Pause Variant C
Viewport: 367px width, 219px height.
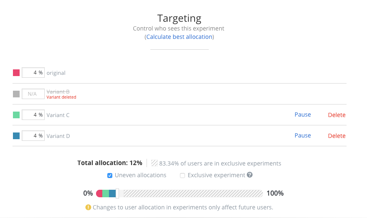303,115
